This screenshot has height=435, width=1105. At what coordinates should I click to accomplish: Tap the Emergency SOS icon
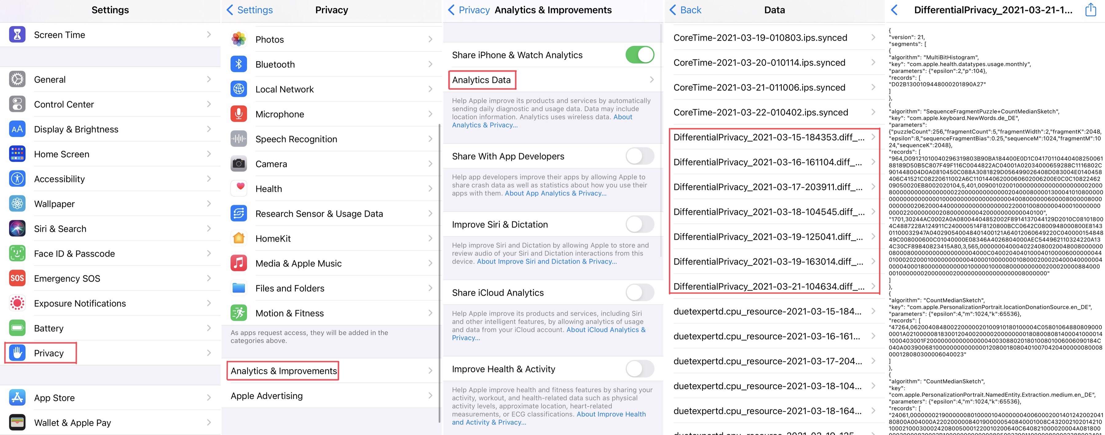pyautogui.click(x=17, y=279)
